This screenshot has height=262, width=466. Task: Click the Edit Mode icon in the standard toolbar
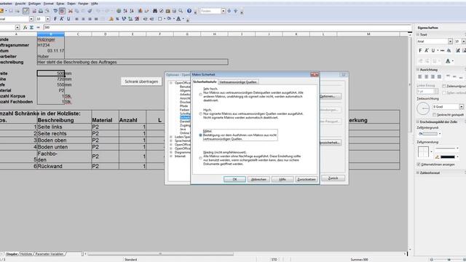[26, 11]
